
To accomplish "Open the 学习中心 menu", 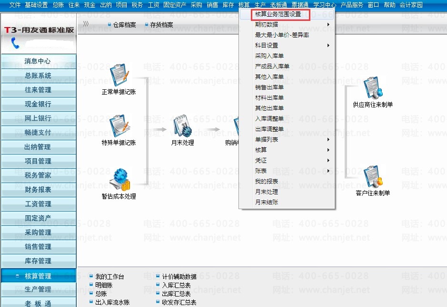I will pyautogui.click(x=325, y=5).
